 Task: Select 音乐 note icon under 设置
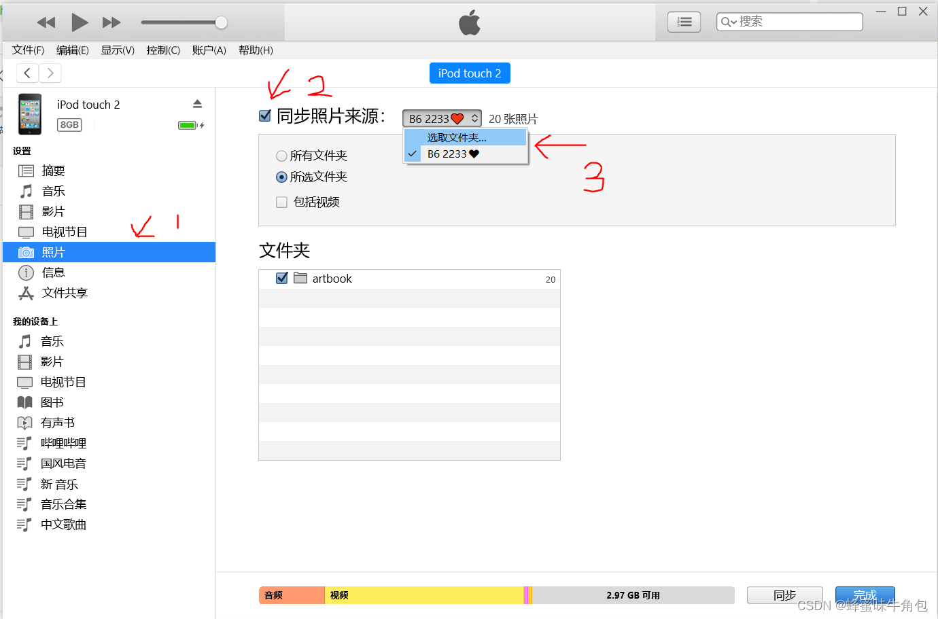click(26, 191)
